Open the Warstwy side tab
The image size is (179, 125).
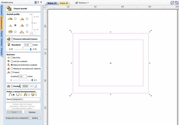(x=1, y=42)
